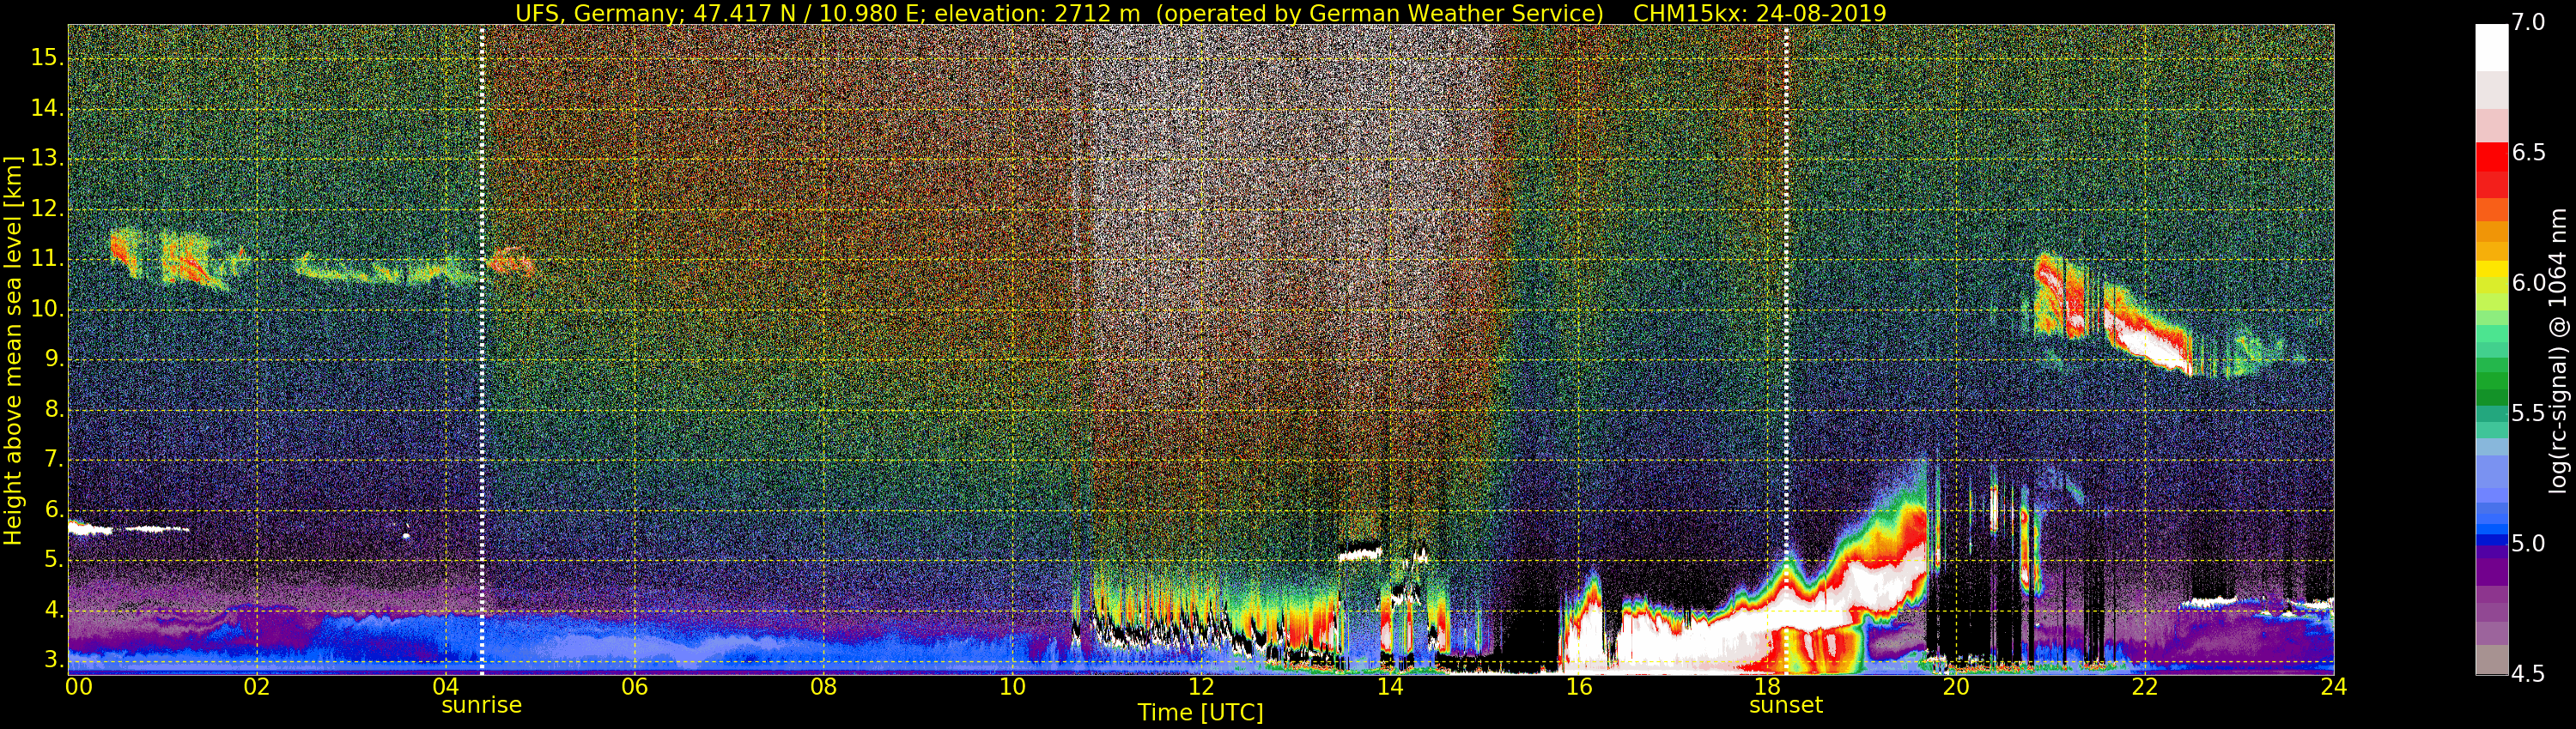
Task: Click the "24" time axis tick label
Action: (x=2334, y=687)
